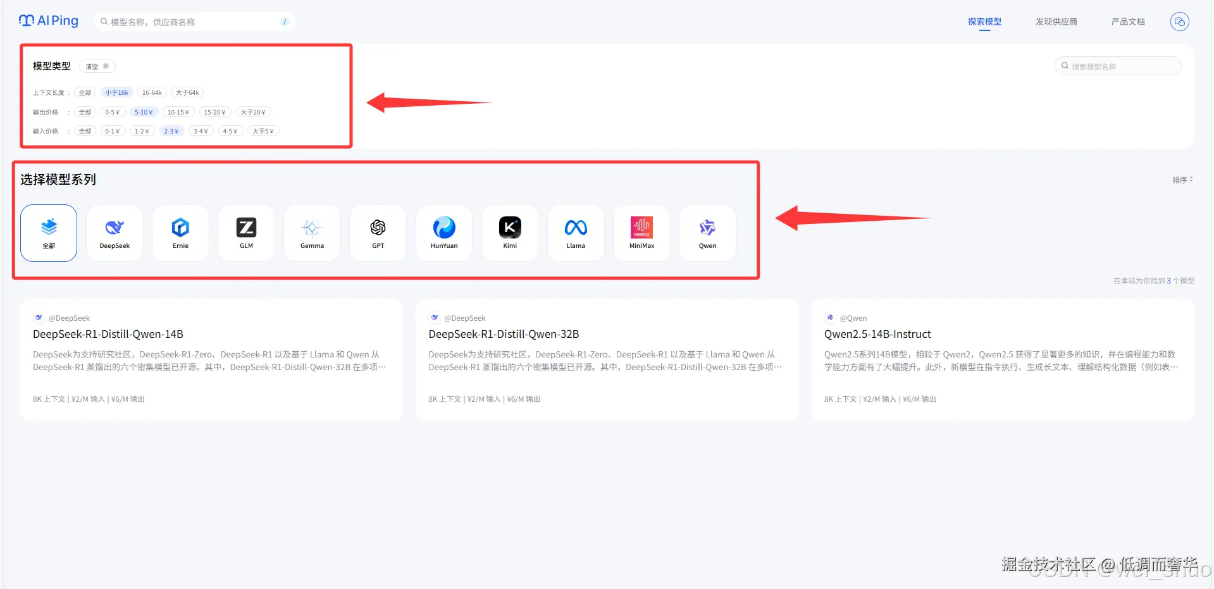1214x589 pixels.
Task: Pick the GLM model series tile
Action: [246, 233]
